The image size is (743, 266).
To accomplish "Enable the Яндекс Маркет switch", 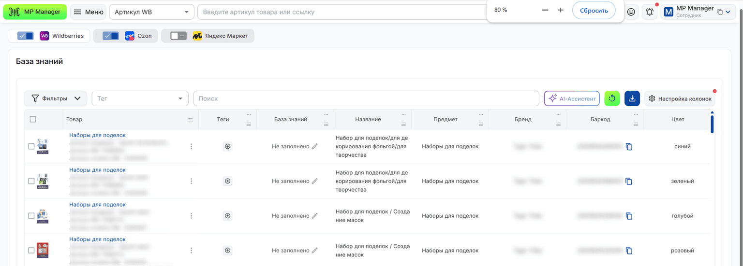I will point(178,36).
